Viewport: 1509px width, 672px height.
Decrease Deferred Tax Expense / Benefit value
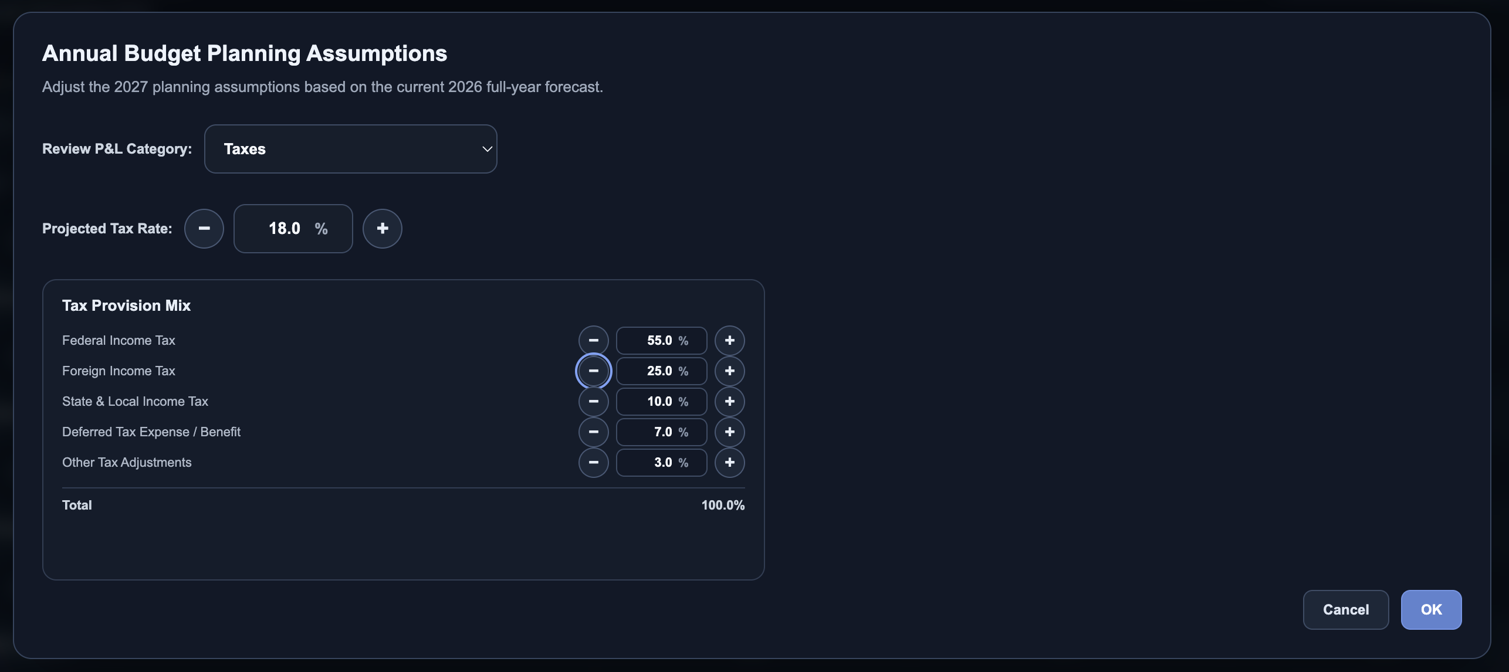click(594, 432)
